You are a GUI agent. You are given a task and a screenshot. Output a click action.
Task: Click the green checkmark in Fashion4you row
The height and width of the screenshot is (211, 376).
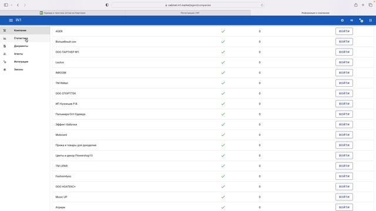tap(223, 176)
